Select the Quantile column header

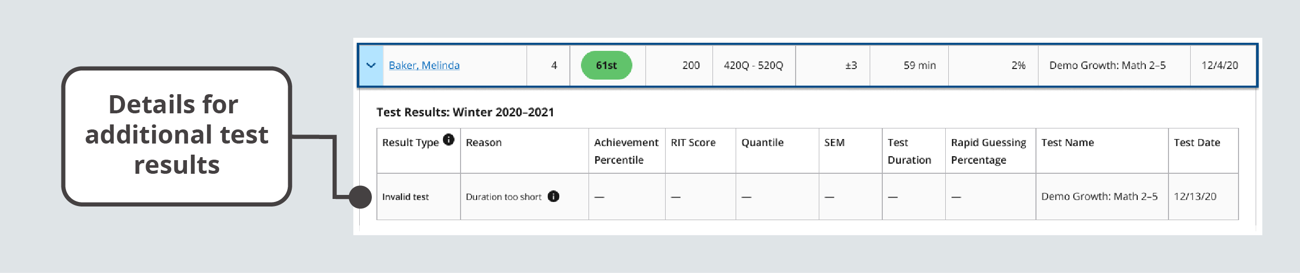762,143
